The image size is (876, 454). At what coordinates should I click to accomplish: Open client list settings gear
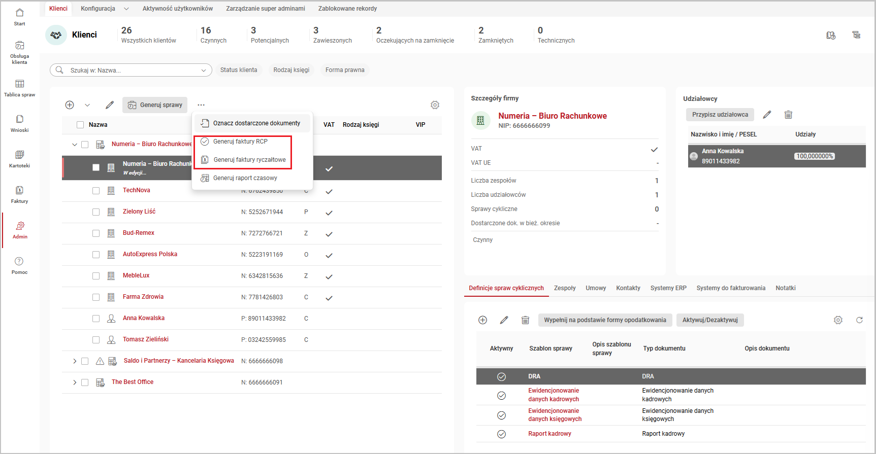coord(435,105)
